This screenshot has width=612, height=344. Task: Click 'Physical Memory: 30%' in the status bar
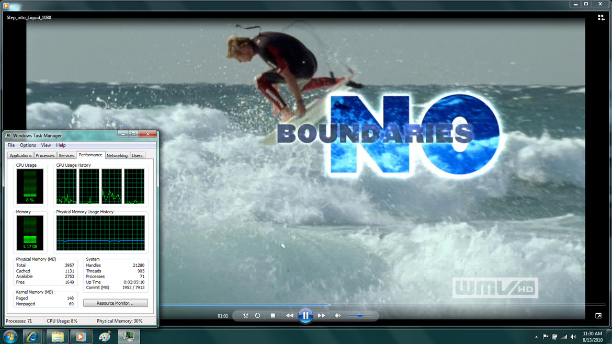pyautogui.click(x=119, y=321)
